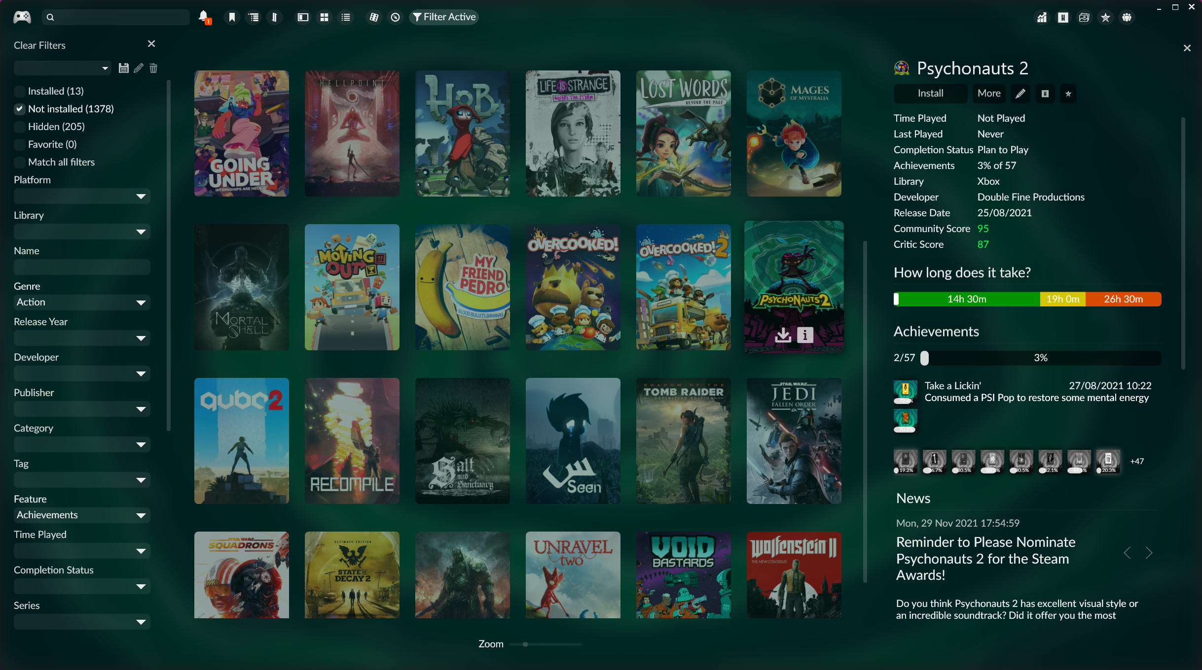Click the pencil edit icon for Psychonauts 2
Viewport: 1202px width, 670px height.
coord(1020,94)
